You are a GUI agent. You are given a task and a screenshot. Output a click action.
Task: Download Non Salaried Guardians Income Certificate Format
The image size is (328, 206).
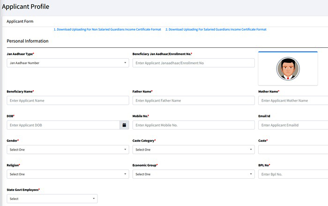[x=107, y=30]
